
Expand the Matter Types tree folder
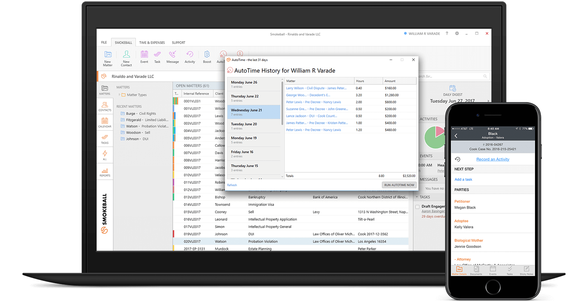[120, 95]
